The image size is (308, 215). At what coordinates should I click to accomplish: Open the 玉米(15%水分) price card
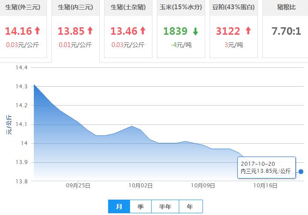pyautogui.click(x=181, y=29)
